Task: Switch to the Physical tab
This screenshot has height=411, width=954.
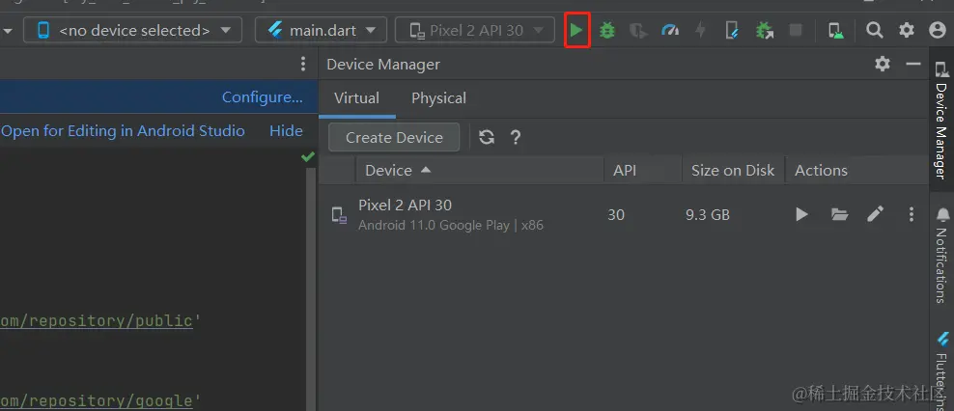Action: click(x=438, y=97)
